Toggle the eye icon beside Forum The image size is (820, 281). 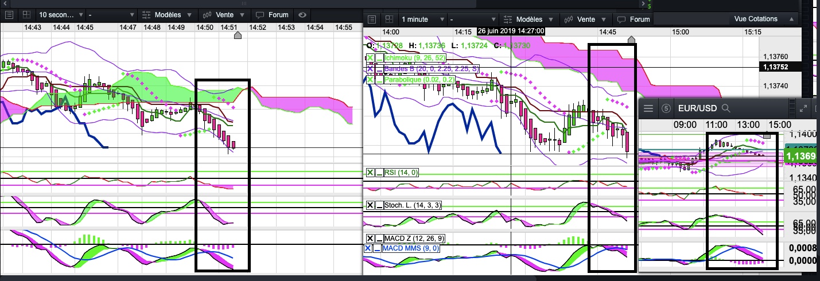click(x=302, y=15)
